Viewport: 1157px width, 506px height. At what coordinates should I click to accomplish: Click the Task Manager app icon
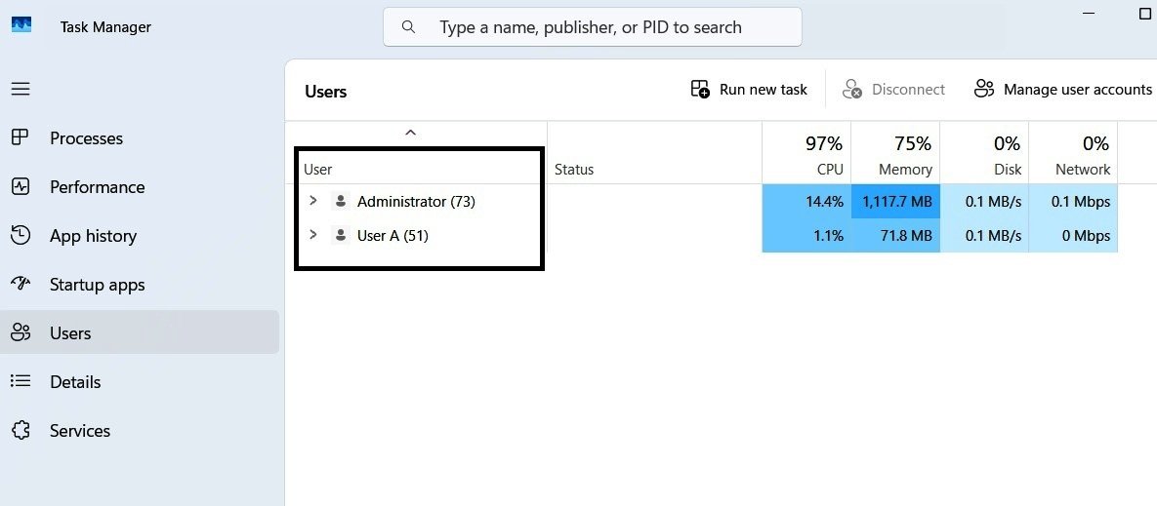(x=21, y=25)
